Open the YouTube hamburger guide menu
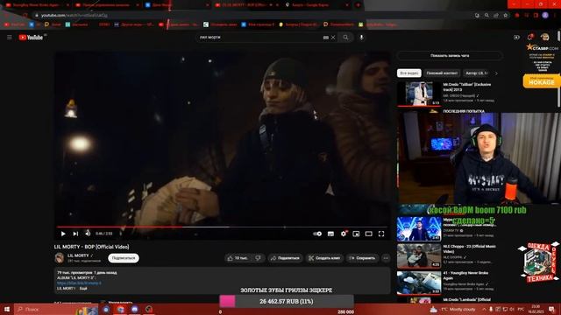The height and width of the screenshot is (315, 561). click(10, 37)
